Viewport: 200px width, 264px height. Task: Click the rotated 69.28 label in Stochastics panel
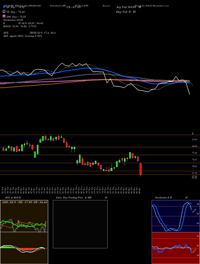tap(194, 211)
